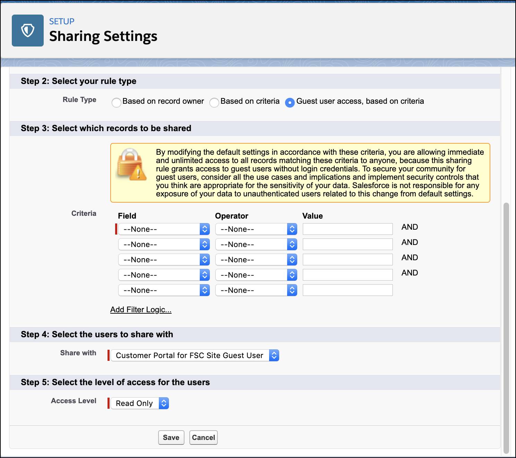Select 'Based on record owner' rule type

[x=117, y=103]
